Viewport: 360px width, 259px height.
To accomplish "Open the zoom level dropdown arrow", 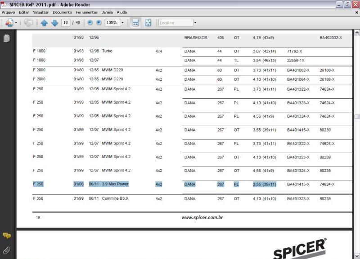I will click(x=122, y=22).
